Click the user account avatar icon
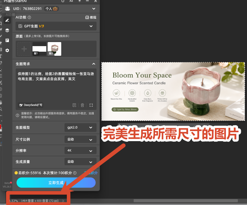The height and width of the screenshot is (205, 247). pyautogui.click(x=7, y=8)
